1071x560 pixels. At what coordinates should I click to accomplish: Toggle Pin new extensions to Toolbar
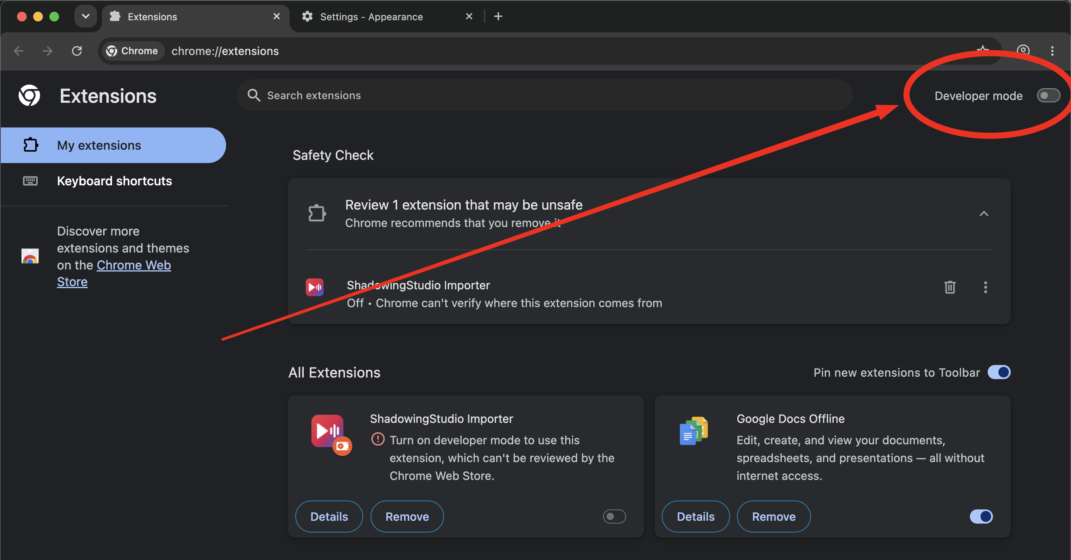[999, 372]
